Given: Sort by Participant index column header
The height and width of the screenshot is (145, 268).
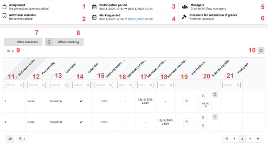Looking at the screenshot, I should pos(26,67).
